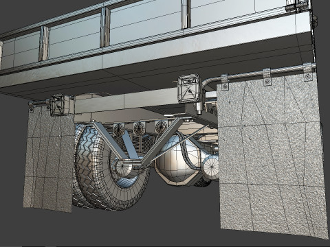Select the V-shaped suspension brace

(x=140, y=142)
